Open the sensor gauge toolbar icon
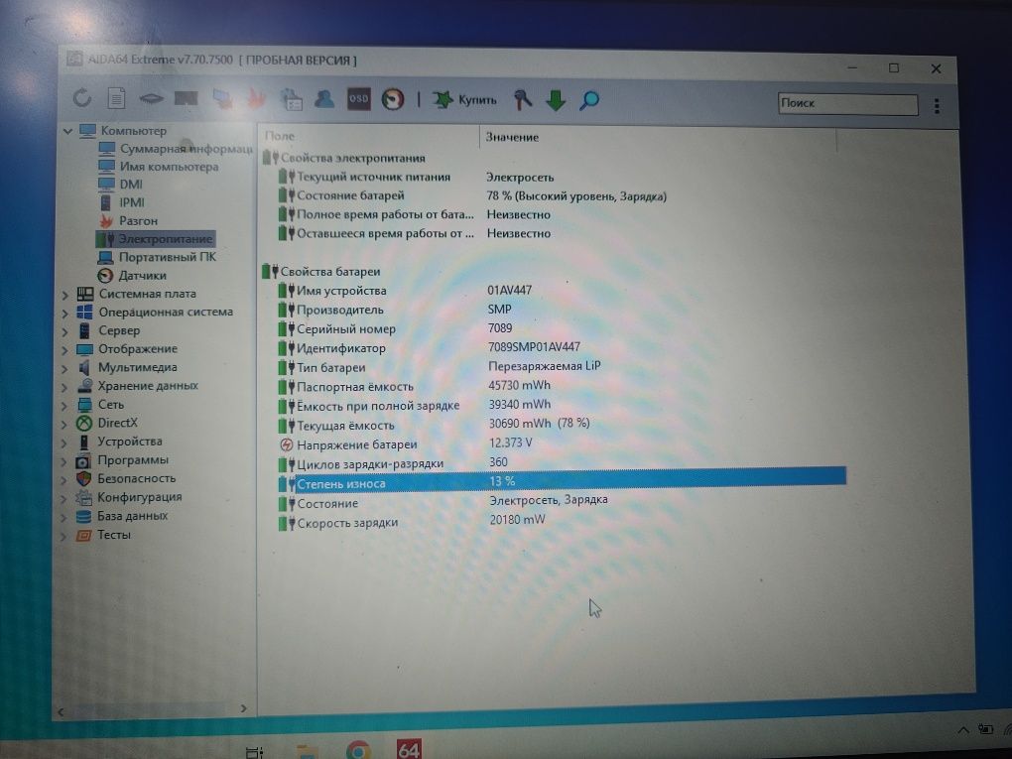 pyautogui.click(x=393, y=99)
